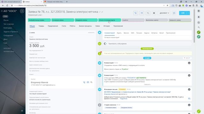This screenshot has height=114, width=204.
Task: Edit deal title with the pencil icon
Action: 100,12
